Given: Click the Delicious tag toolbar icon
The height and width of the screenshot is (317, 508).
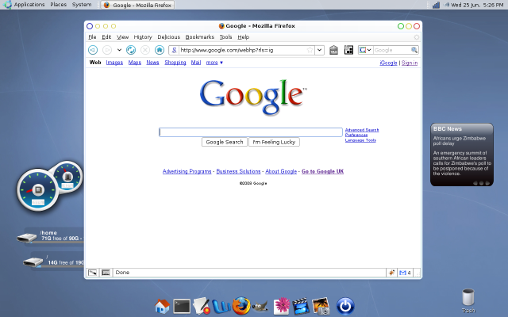Looking at the screenshot, I should click(333, 50).
